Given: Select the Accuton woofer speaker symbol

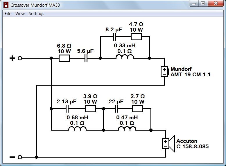Looking at the screenshot, I should (x=168, y=144).
